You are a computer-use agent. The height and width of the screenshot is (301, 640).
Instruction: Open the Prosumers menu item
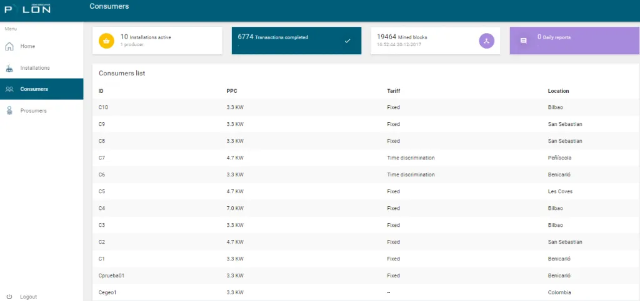(42, 111)
